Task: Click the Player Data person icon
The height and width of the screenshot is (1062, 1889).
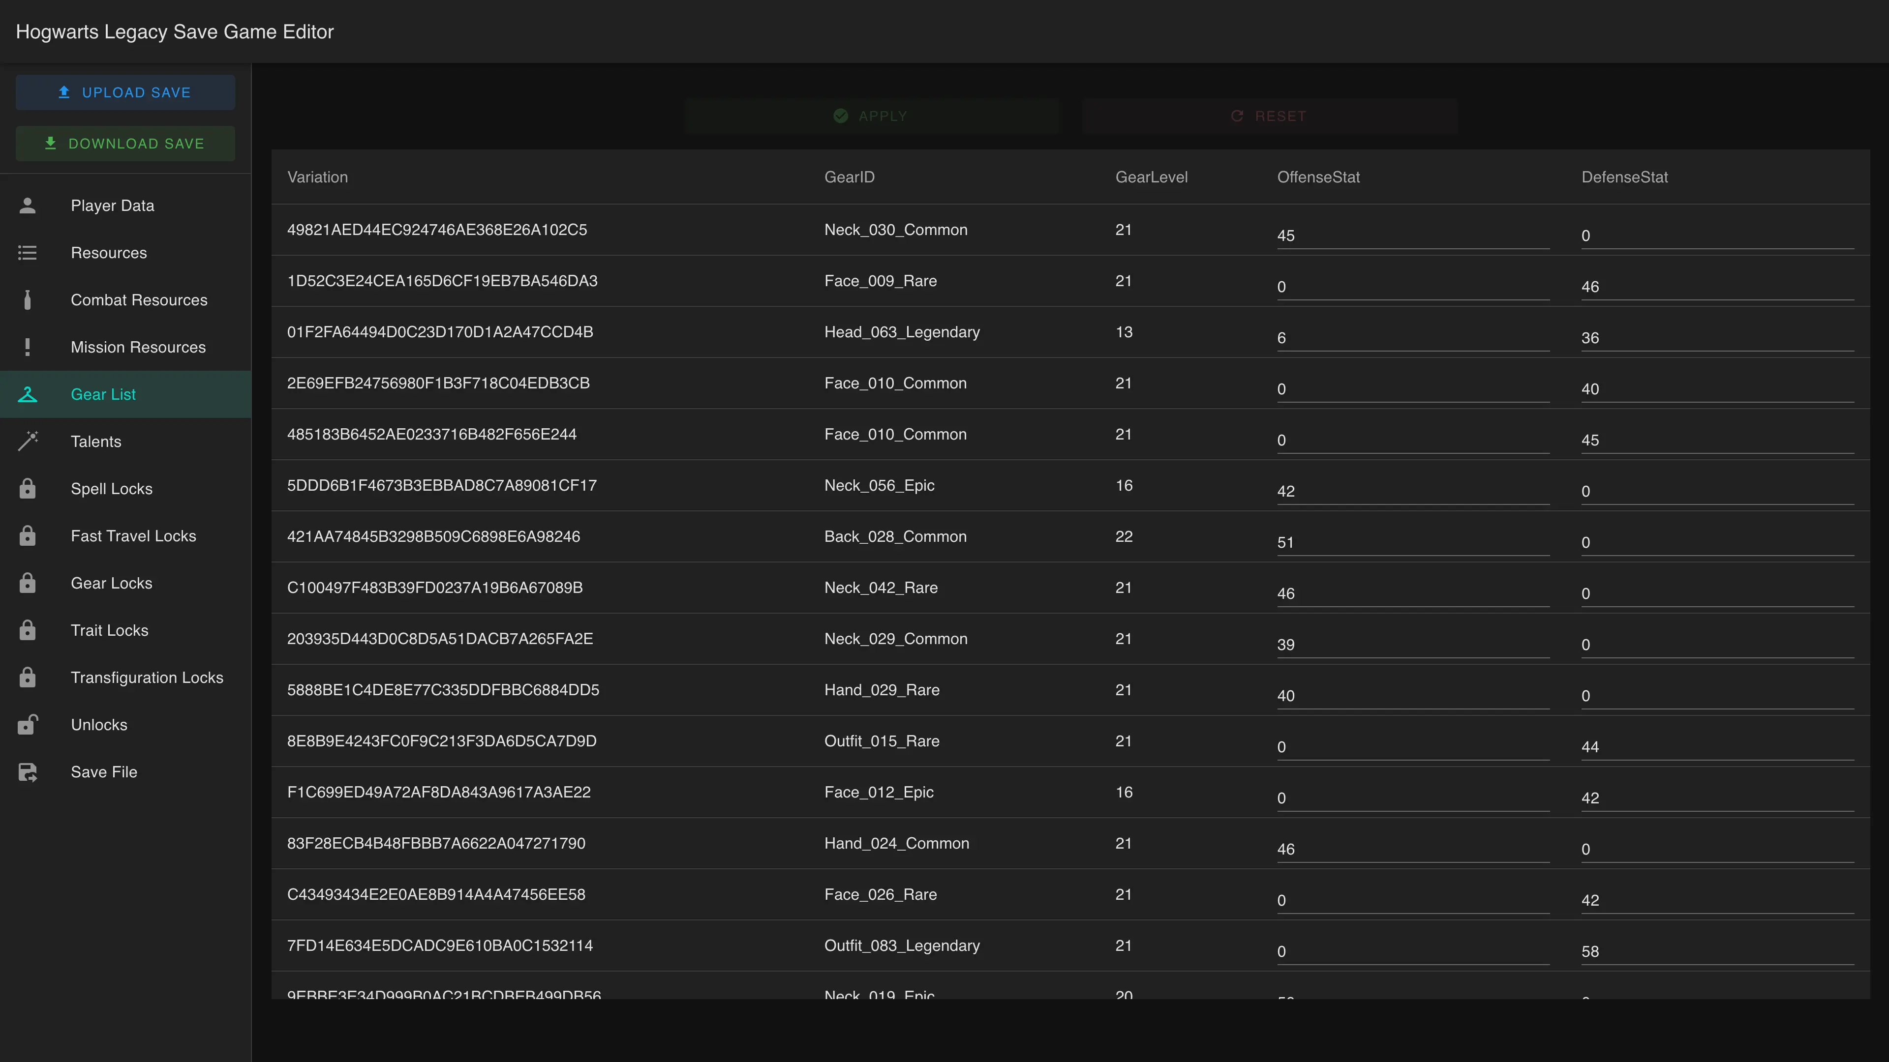Action: coord(27,205)
